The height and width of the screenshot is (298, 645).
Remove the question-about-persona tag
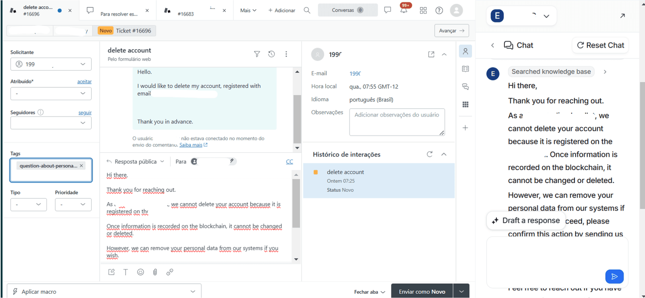81,166
